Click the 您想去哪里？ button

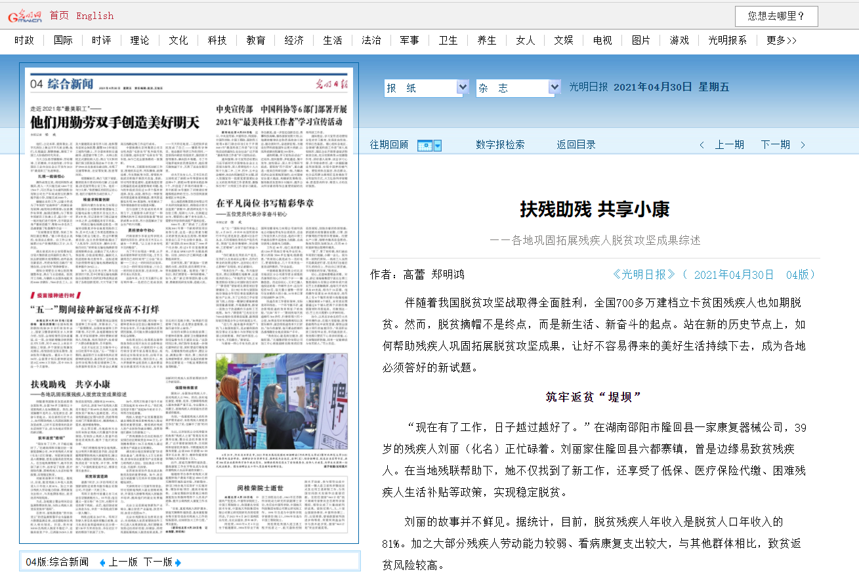click(778, 16)
